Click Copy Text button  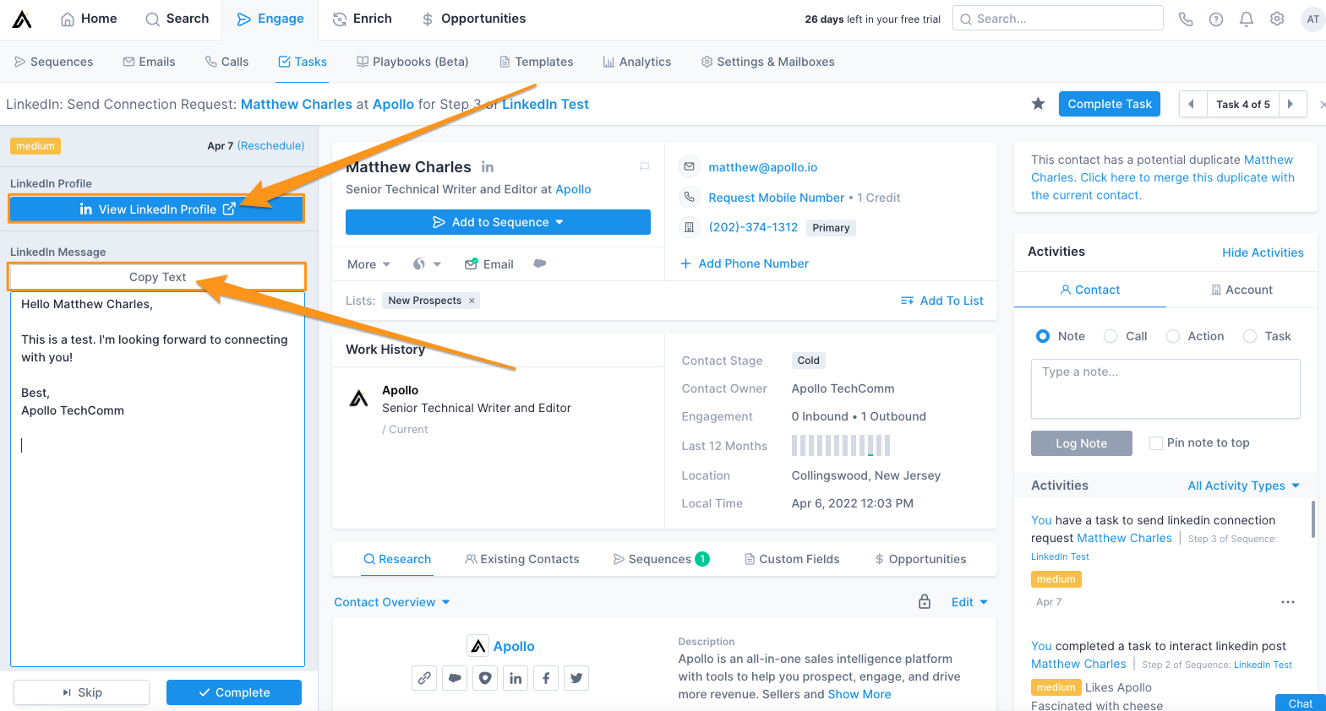[157, 277]
